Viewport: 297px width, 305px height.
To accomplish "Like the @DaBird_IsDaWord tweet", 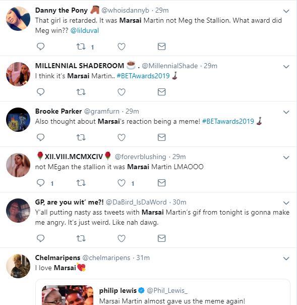I will coord(122,238).
